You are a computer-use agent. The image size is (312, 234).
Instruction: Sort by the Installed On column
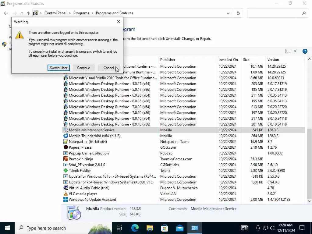(229, 60)
